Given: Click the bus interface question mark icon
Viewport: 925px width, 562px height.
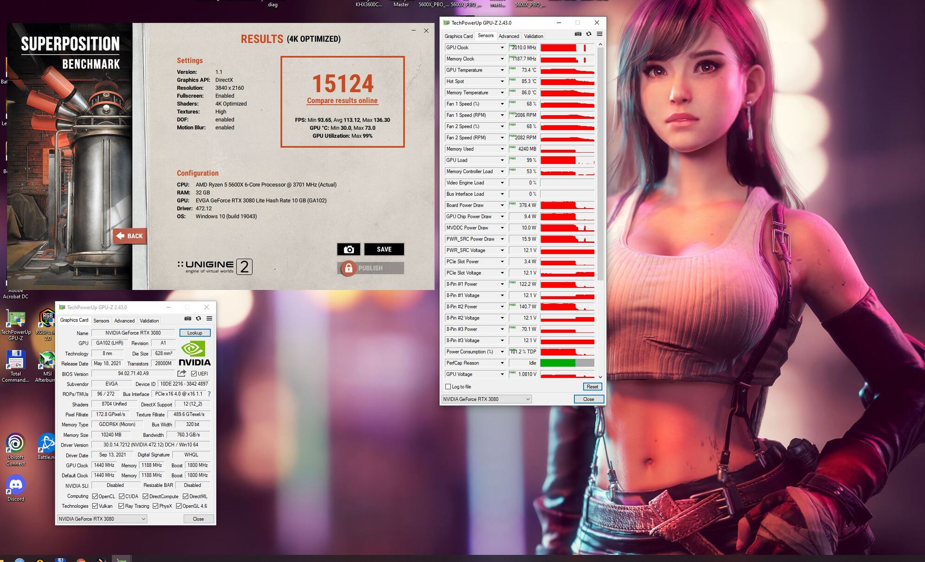Looking at the screenshot, I should tap(209, 394).
